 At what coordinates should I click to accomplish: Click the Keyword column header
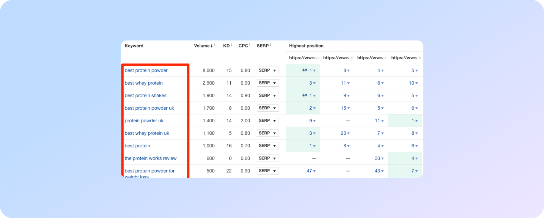134,46
